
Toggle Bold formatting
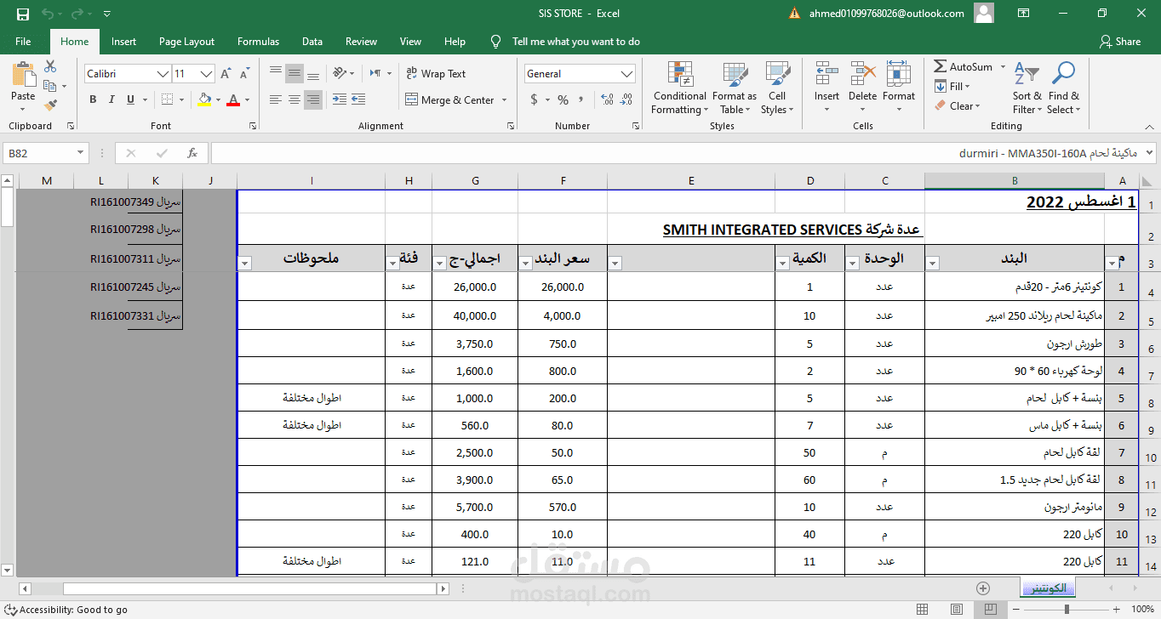tap(93, 100)
